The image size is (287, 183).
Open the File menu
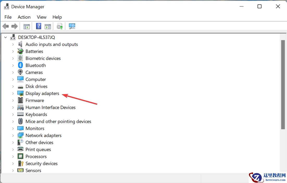(8, 17)
